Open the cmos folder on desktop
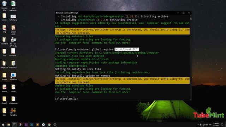This screenshot has width=226, height=127. tap(4, 17)
